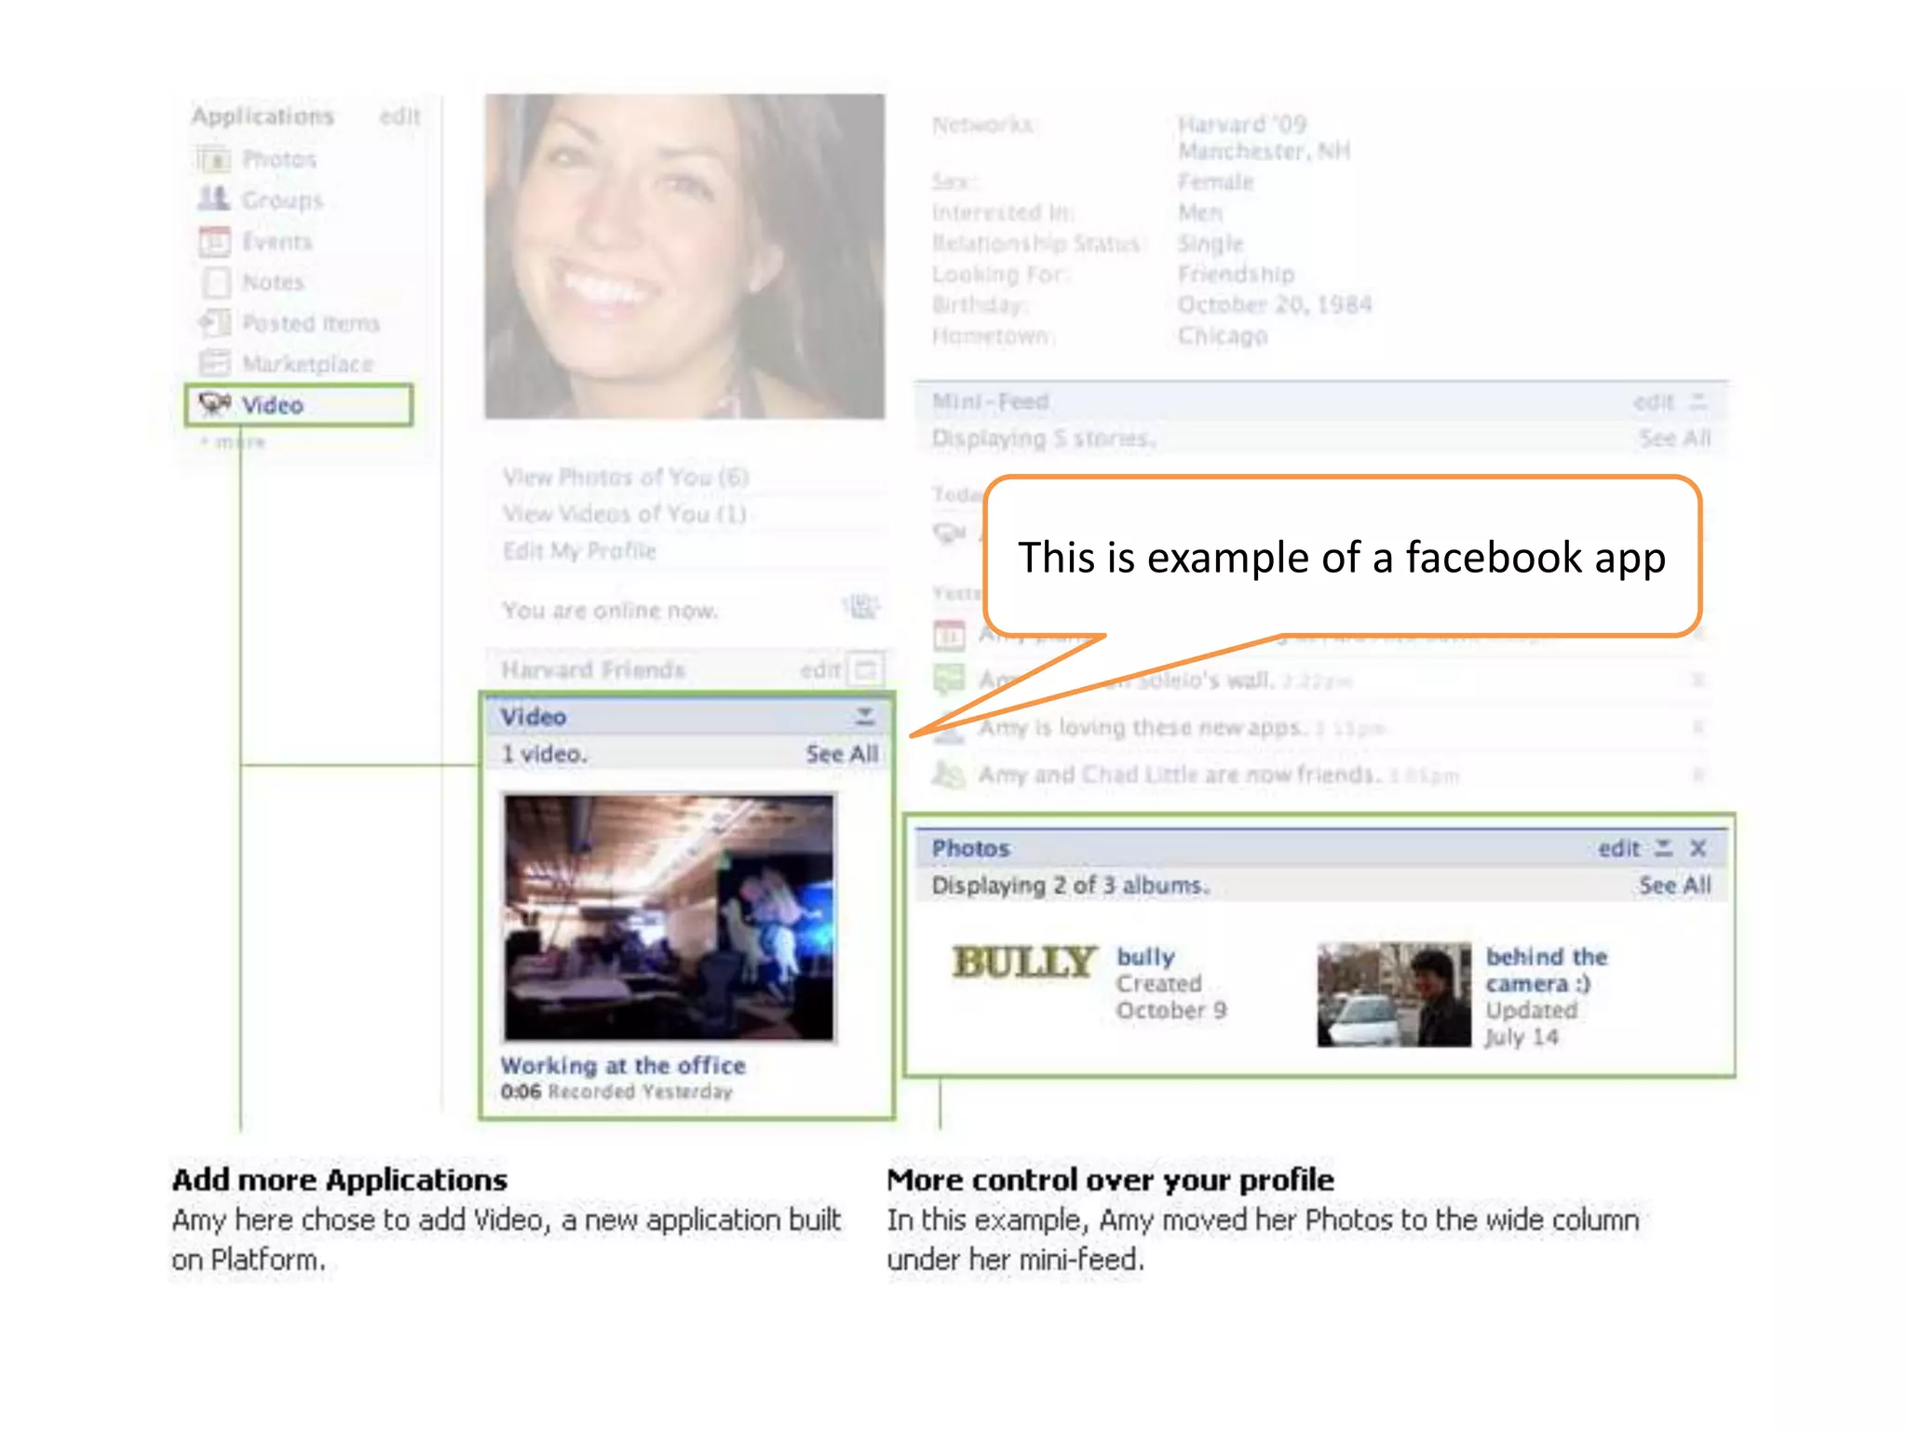Click the Notes icon in sidebar
This screenshot has width=1907, height=1430.
pos(215,282)
